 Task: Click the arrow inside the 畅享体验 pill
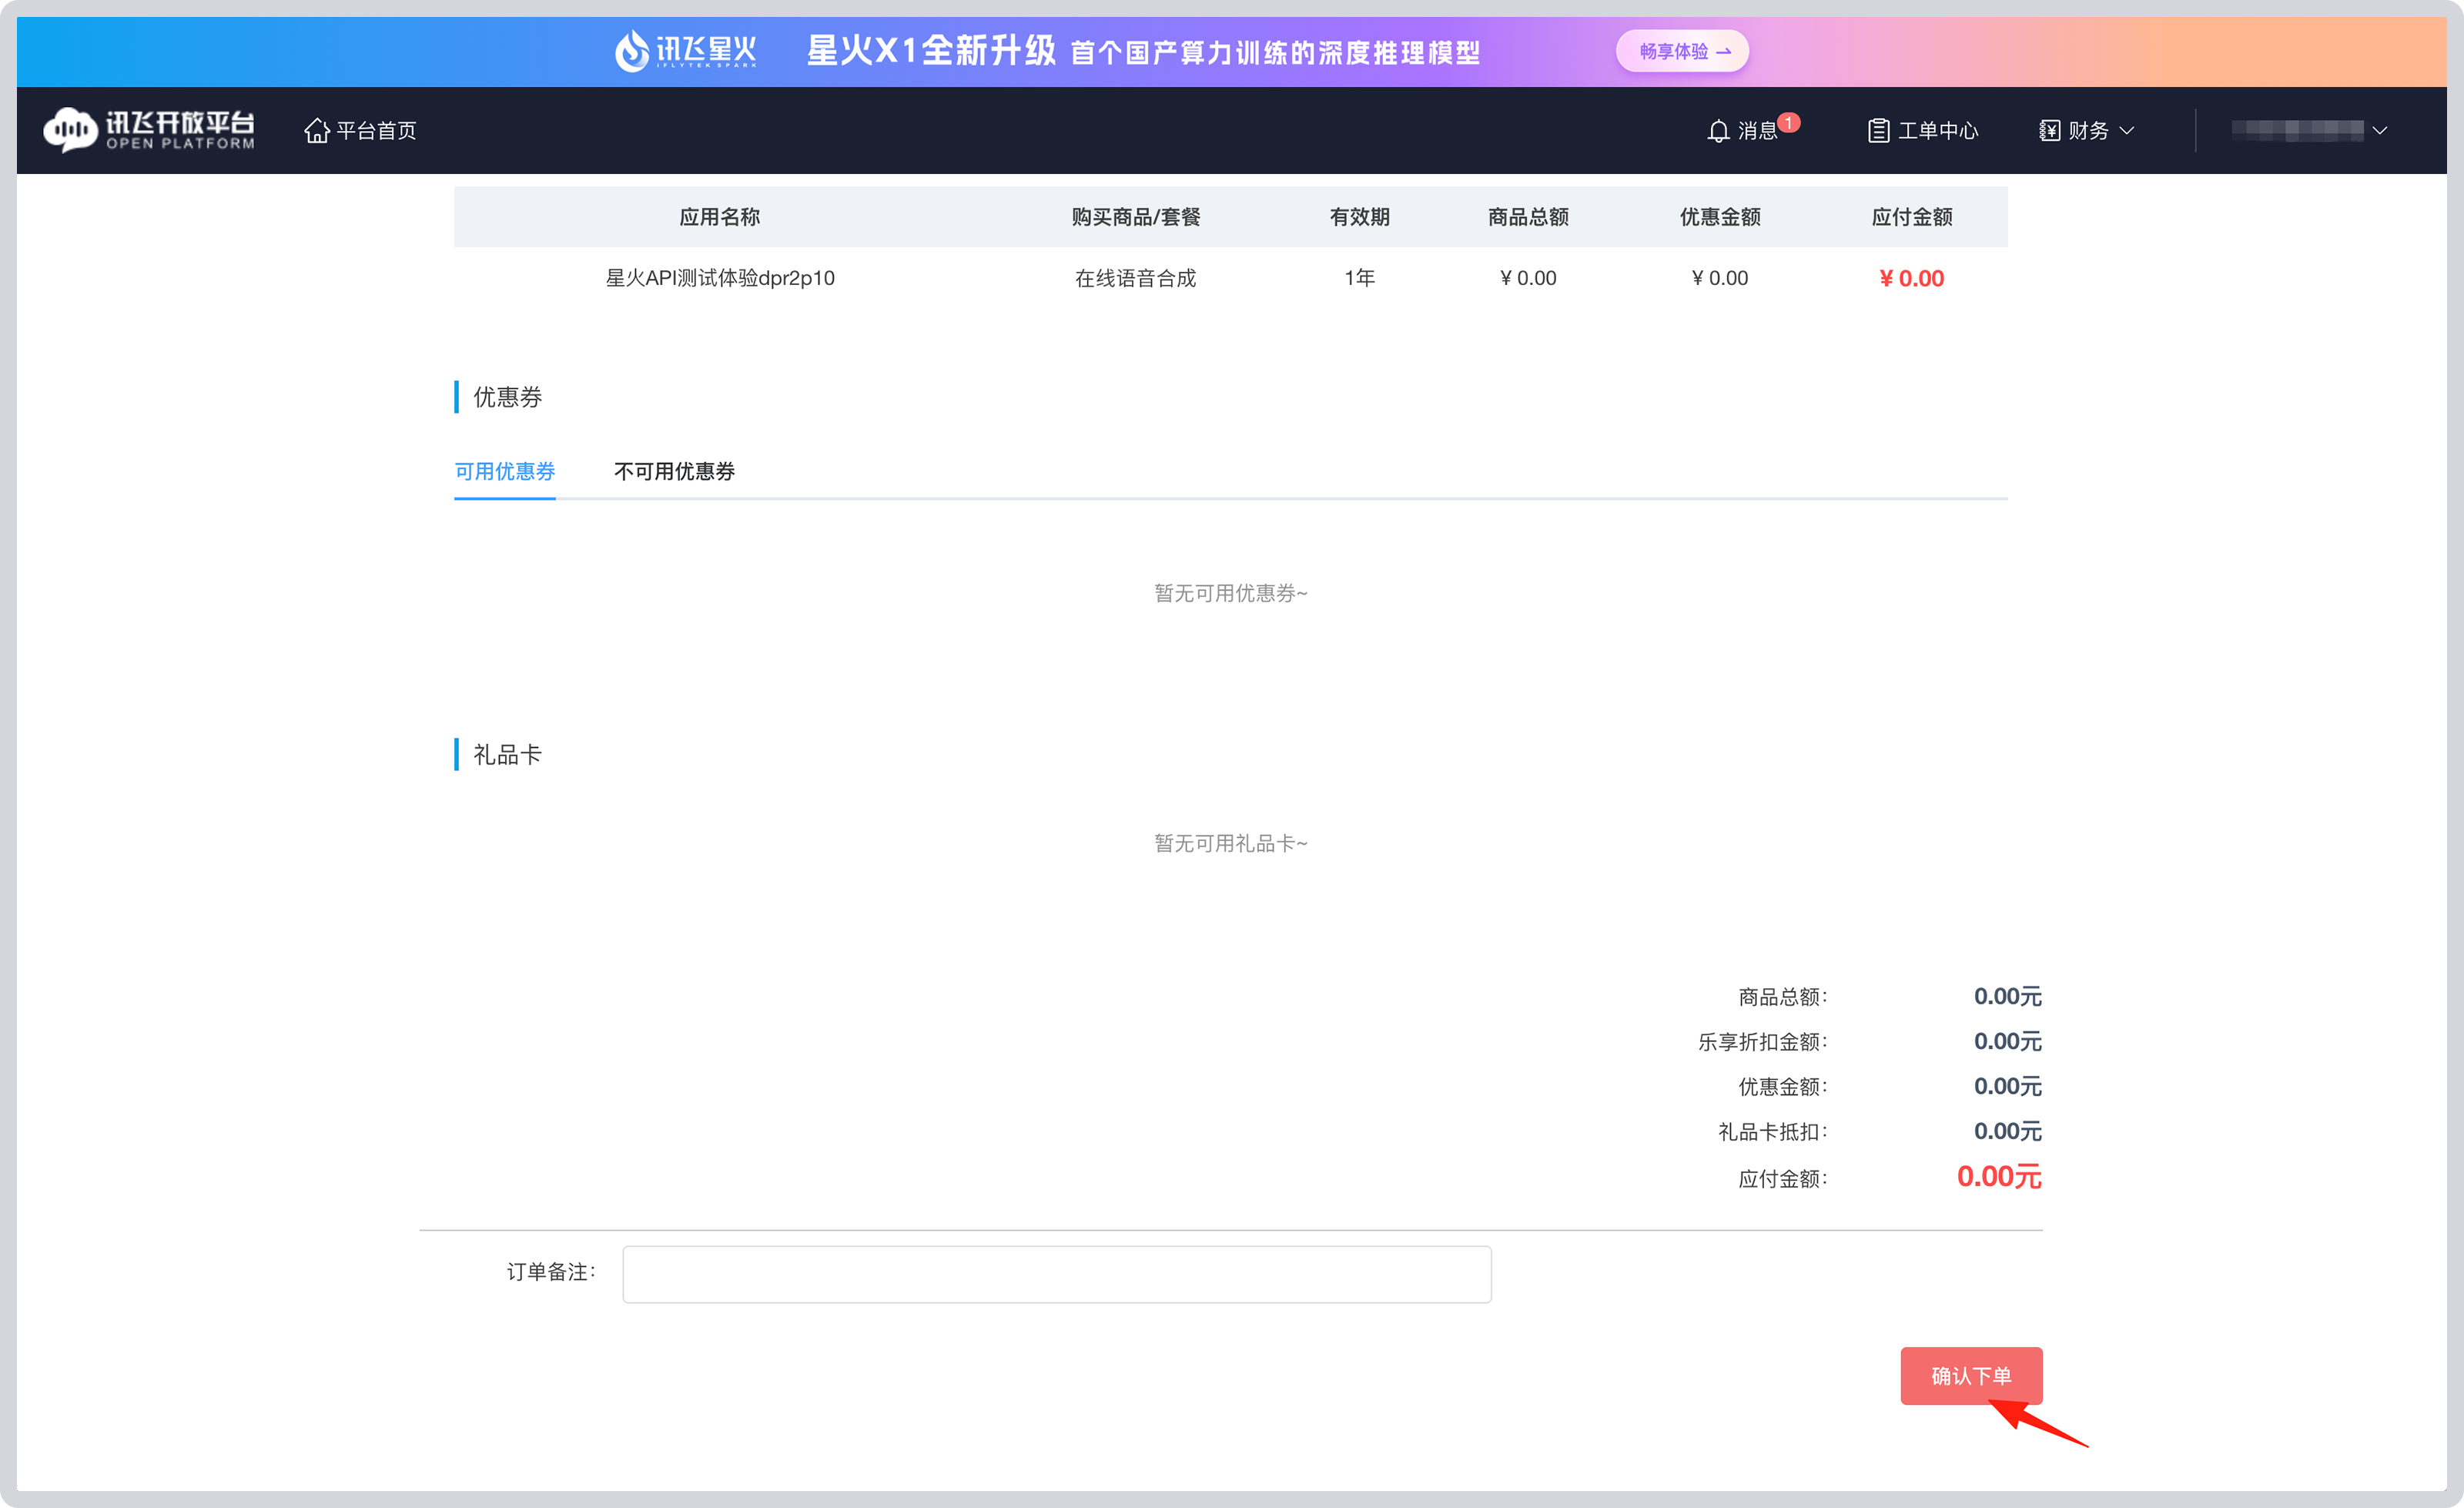[x=1725, y=51]
